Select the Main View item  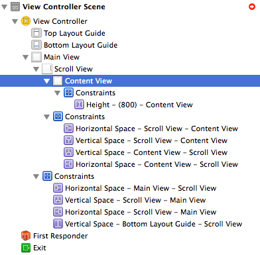[62, 57]
